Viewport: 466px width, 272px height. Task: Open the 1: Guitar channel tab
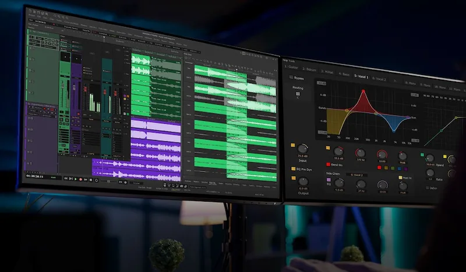[x=292, y=68]
